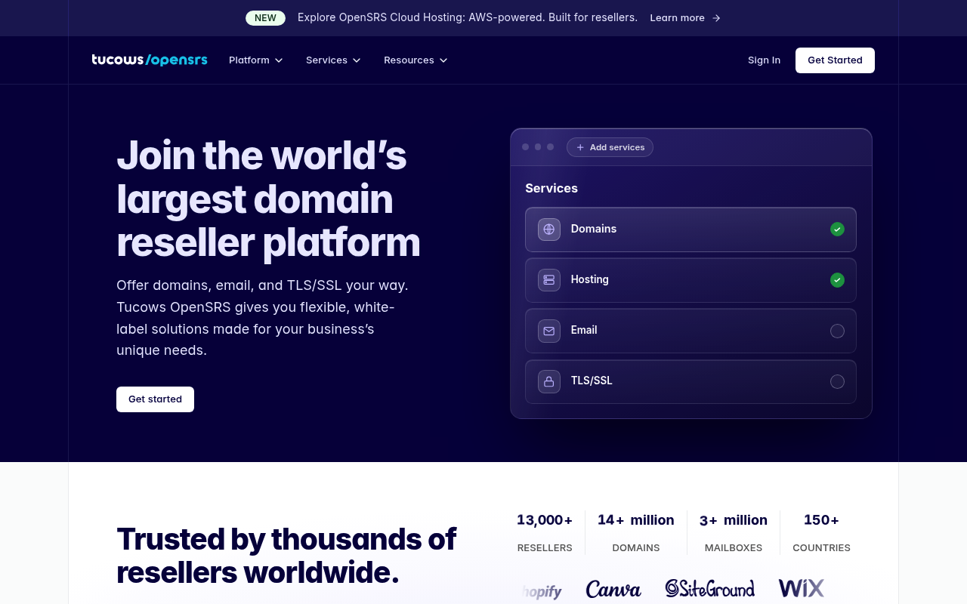Expand the Platform menu chevron
The width and height of the screenshot is (967, 604).
pos(279,60)
